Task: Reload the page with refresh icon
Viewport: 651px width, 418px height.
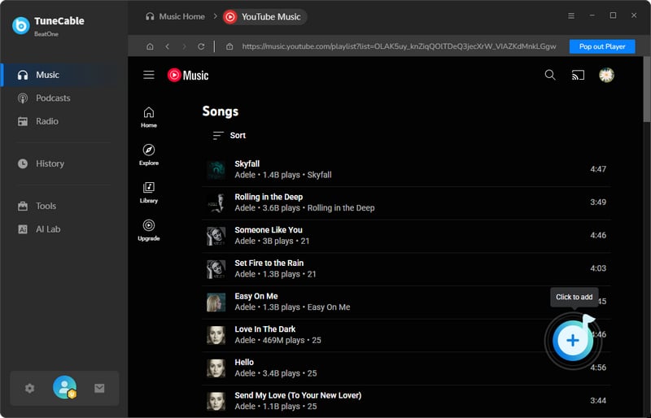Action: [x=201, y=46]
